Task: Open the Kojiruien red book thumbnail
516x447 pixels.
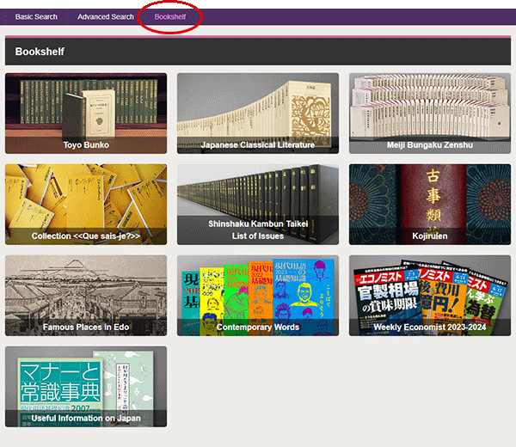Action: click(x=430, y=196)
